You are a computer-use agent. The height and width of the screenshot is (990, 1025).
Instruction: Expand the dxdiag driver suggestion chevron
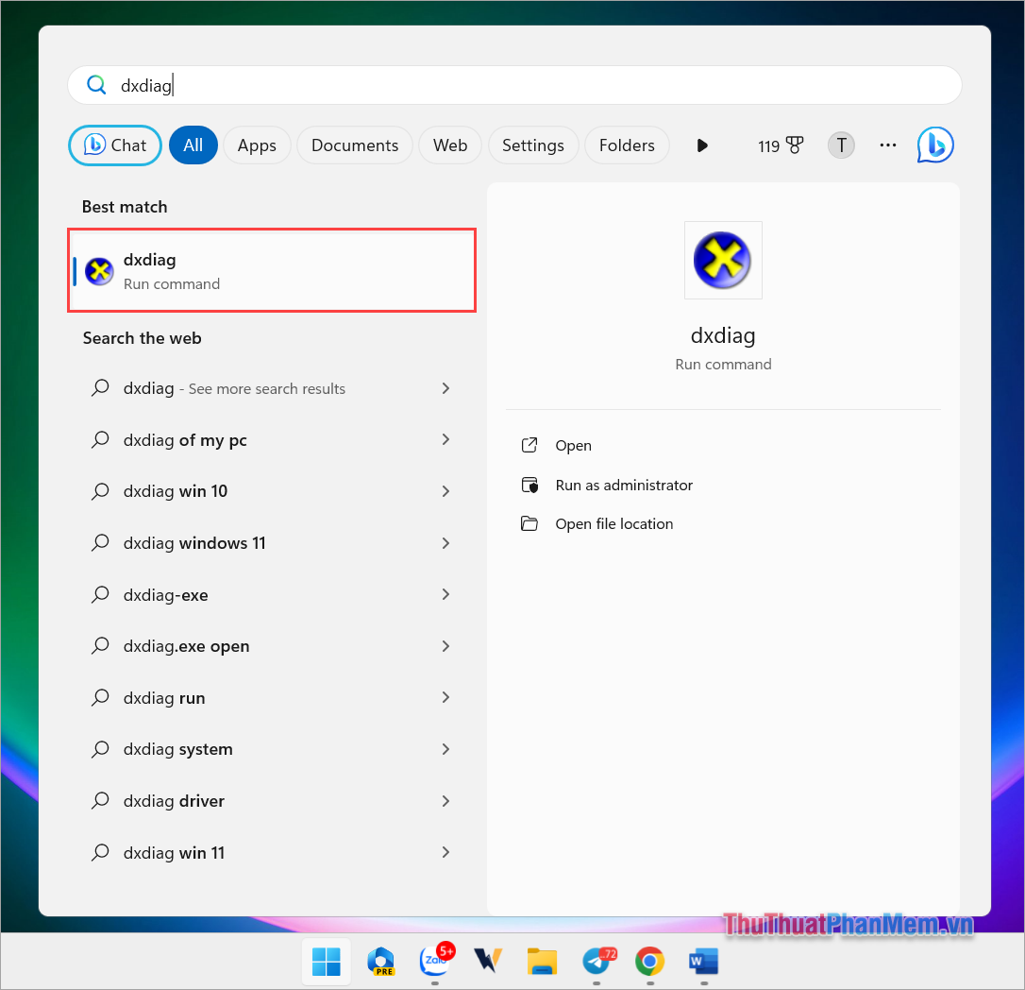445,800
